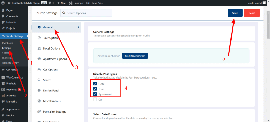The width and height of the screenshot is (270, 122).
Task: Open Settings submenu under Tourfic Settings
Action: tap(6, 48)
